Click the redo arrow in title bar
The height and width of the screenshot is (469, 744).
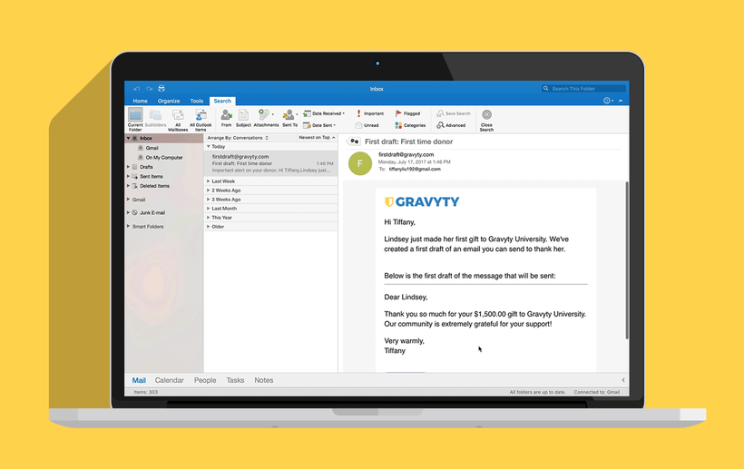pyautogui.click(x=149, y=89)
